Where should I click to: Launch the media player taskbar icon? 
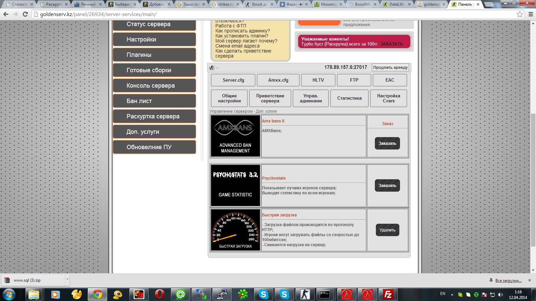55,294
